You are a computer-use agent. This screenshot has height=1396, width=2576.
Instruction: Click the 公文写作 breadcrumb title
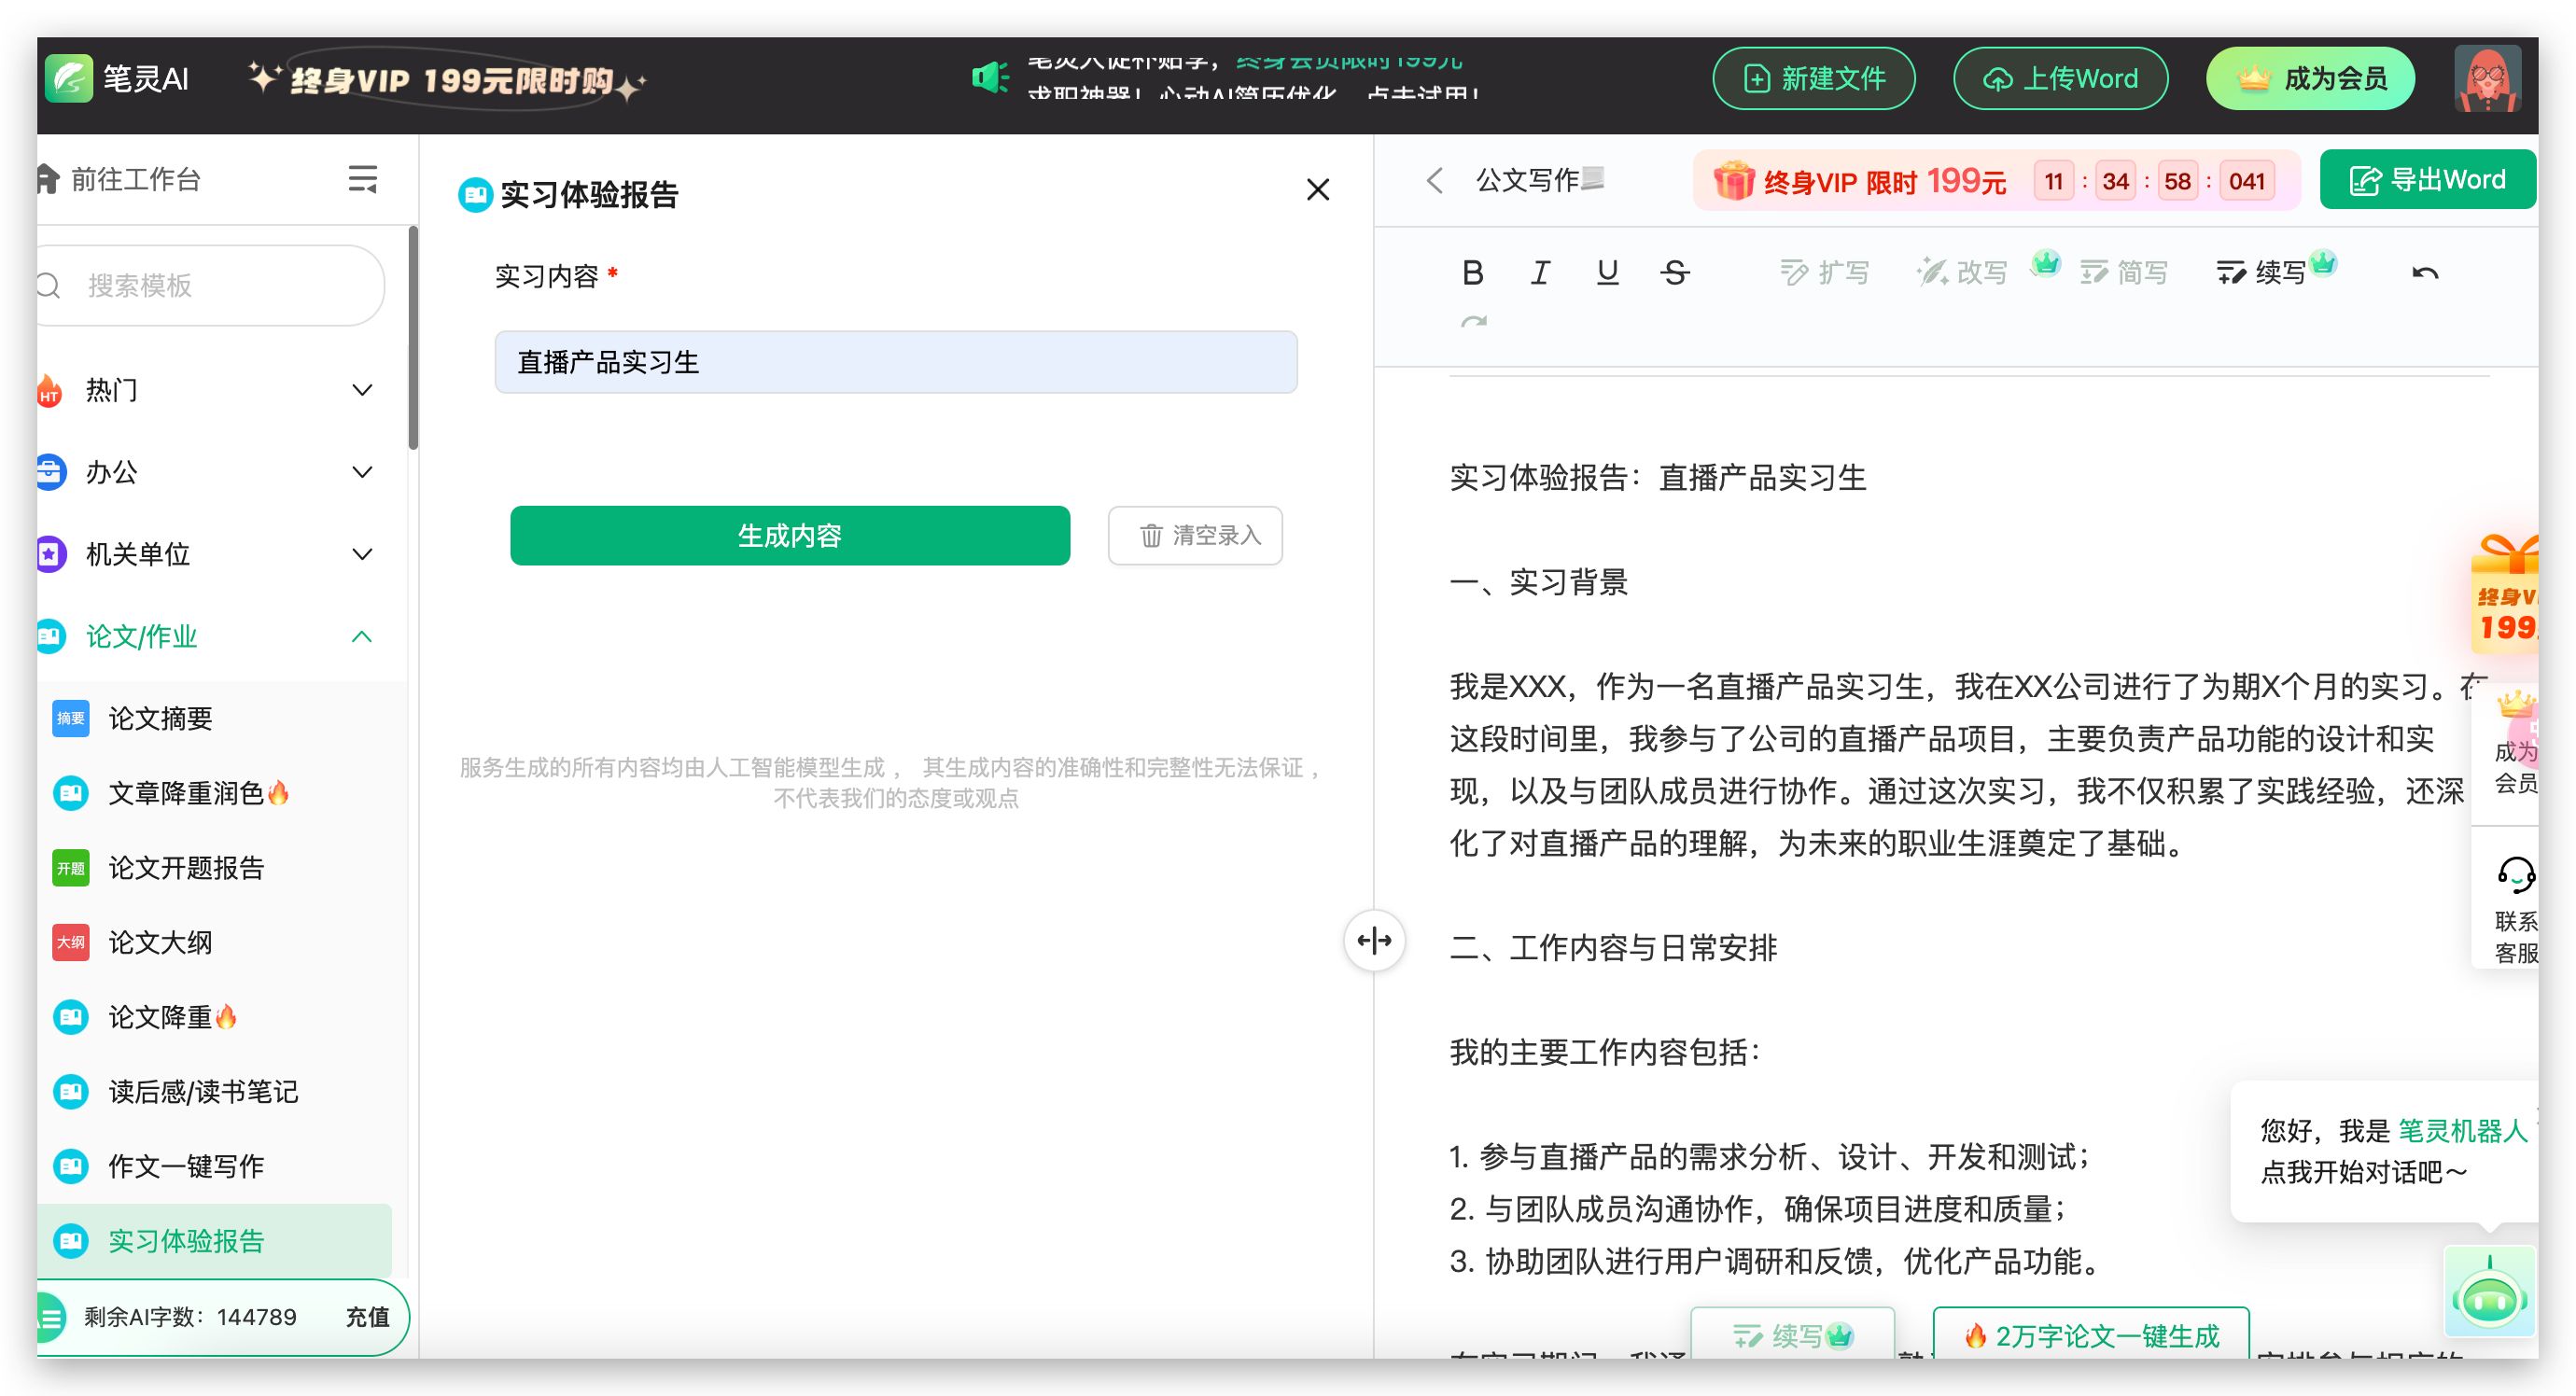(x=1527, y=180)
